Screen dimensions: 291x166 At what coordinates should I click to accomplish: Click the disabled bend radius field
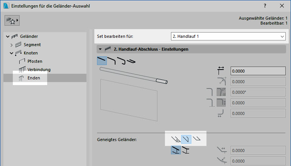click(x=258, y=82)
